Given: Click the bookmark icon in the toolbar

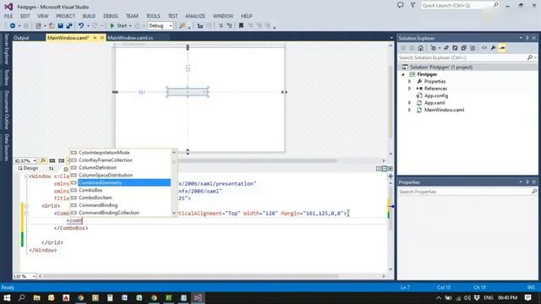Looking at the screenshot, I should (x=241, y=26).
